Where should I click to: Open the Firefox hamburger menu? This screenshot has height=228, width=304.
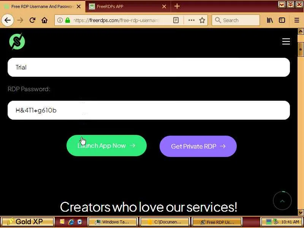(297, 20)
